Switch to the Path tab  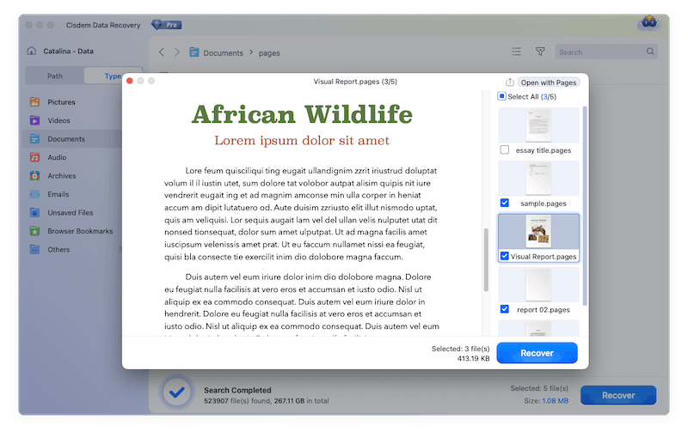click(55, 76)
